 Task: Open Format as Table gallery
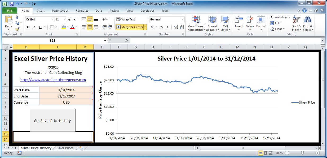pos(213,24)
